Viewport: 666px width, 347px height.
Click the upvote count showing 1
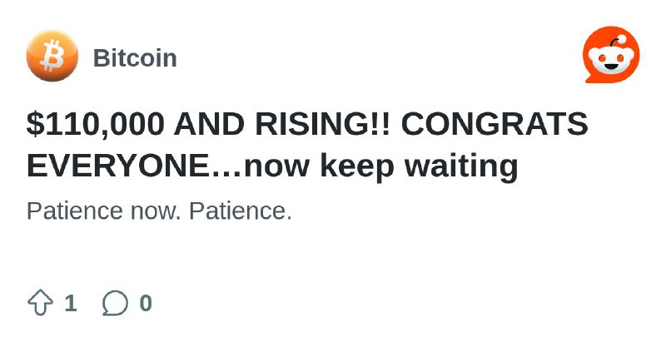pos(71,303)
